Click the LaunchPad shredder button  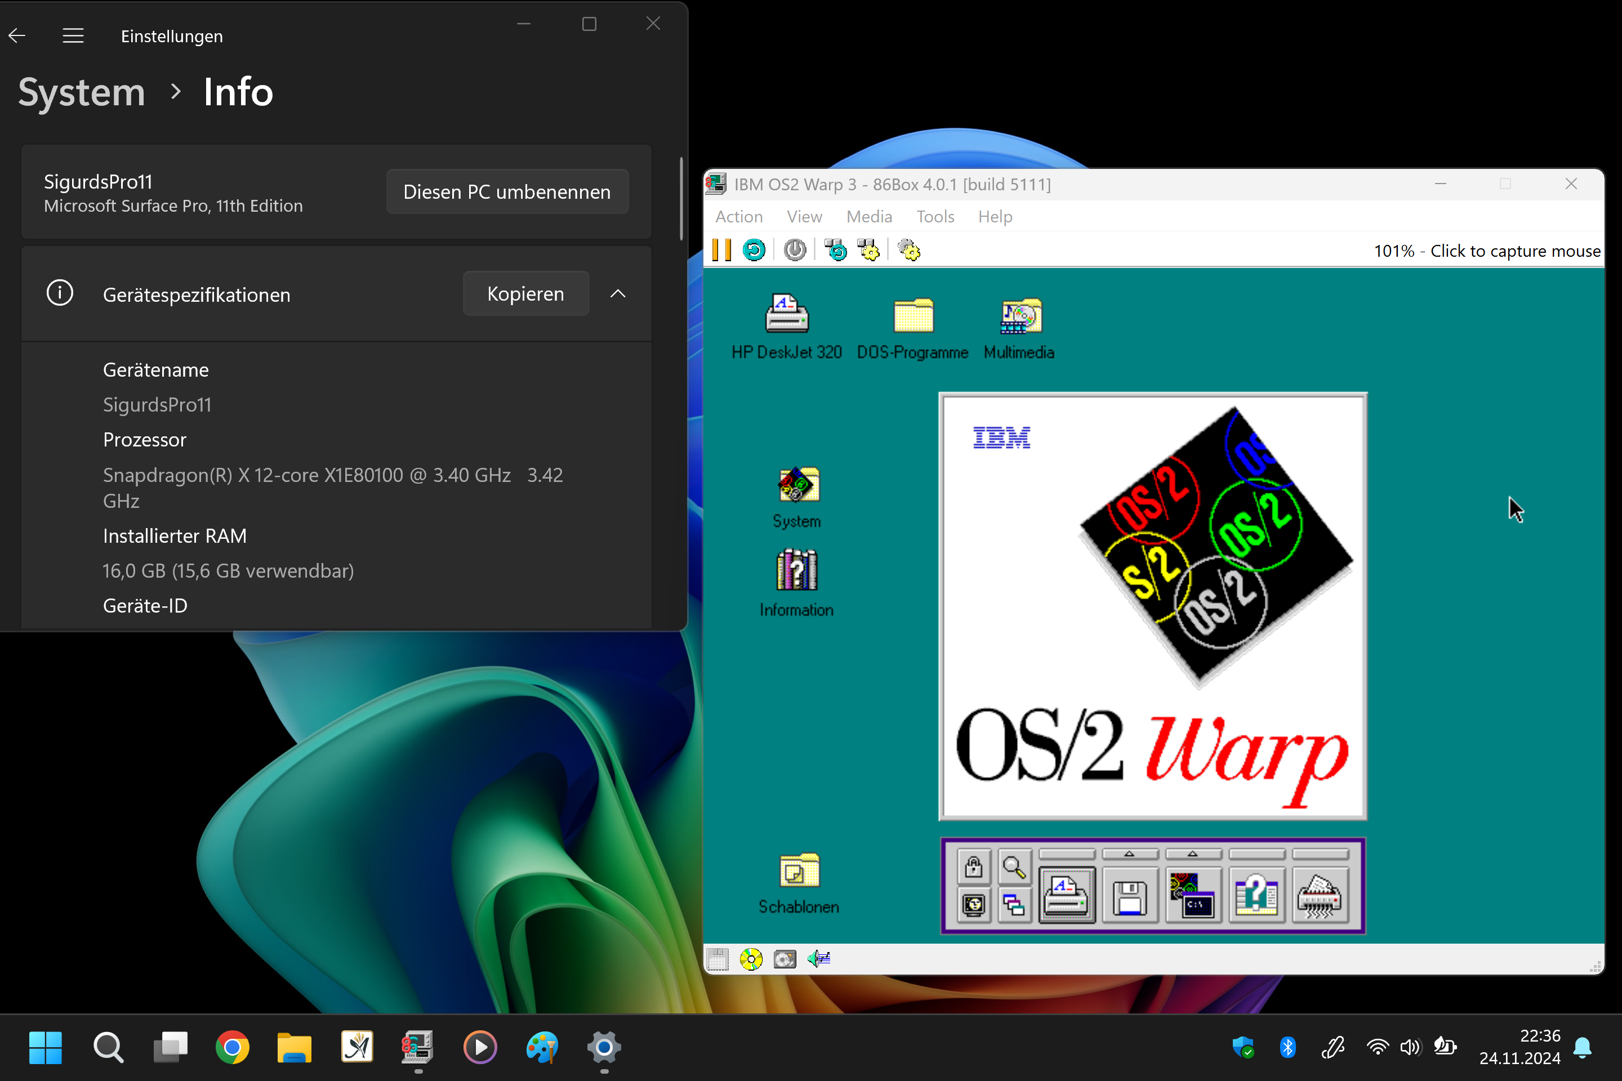[x=1320, y=894]
